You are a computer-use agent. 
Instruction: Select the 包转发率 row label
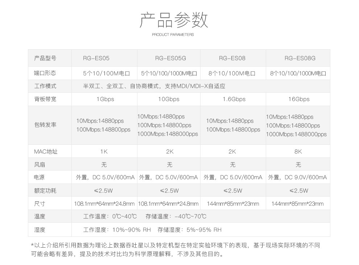point(45,125)
